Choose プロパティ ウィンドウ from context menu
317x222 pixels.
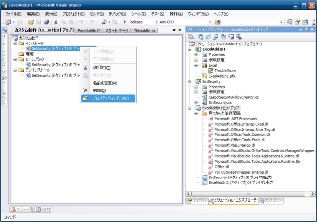tap(108, 98)
